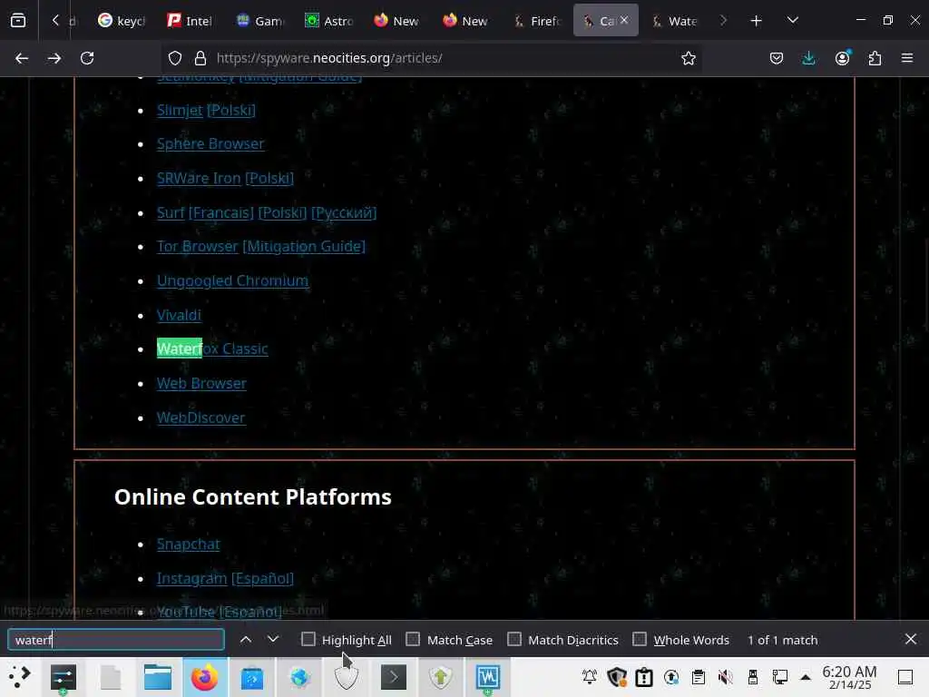Open the Web Browser article

[x=201, y=384]
